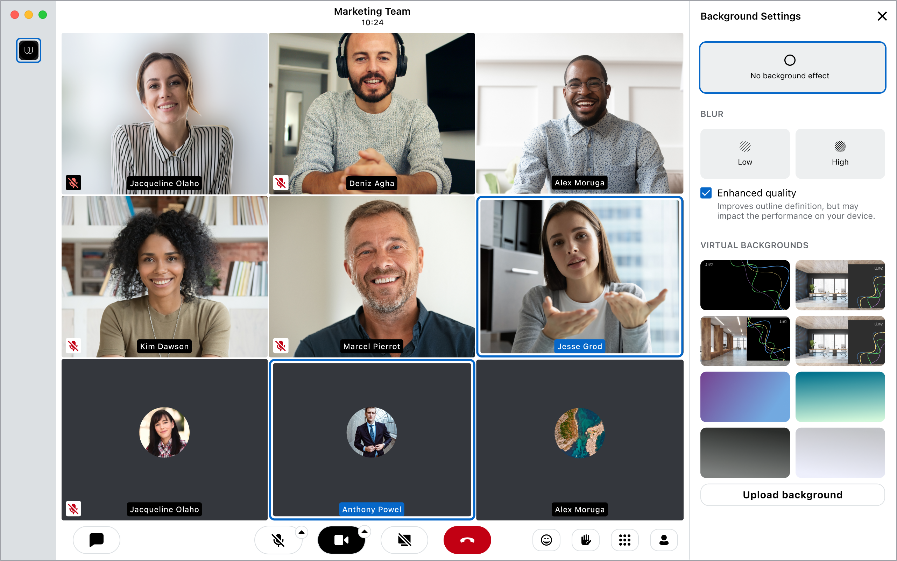Close the Background Settings panel
The width and height of the screenshot is (897, 561).
pos(882,16)
